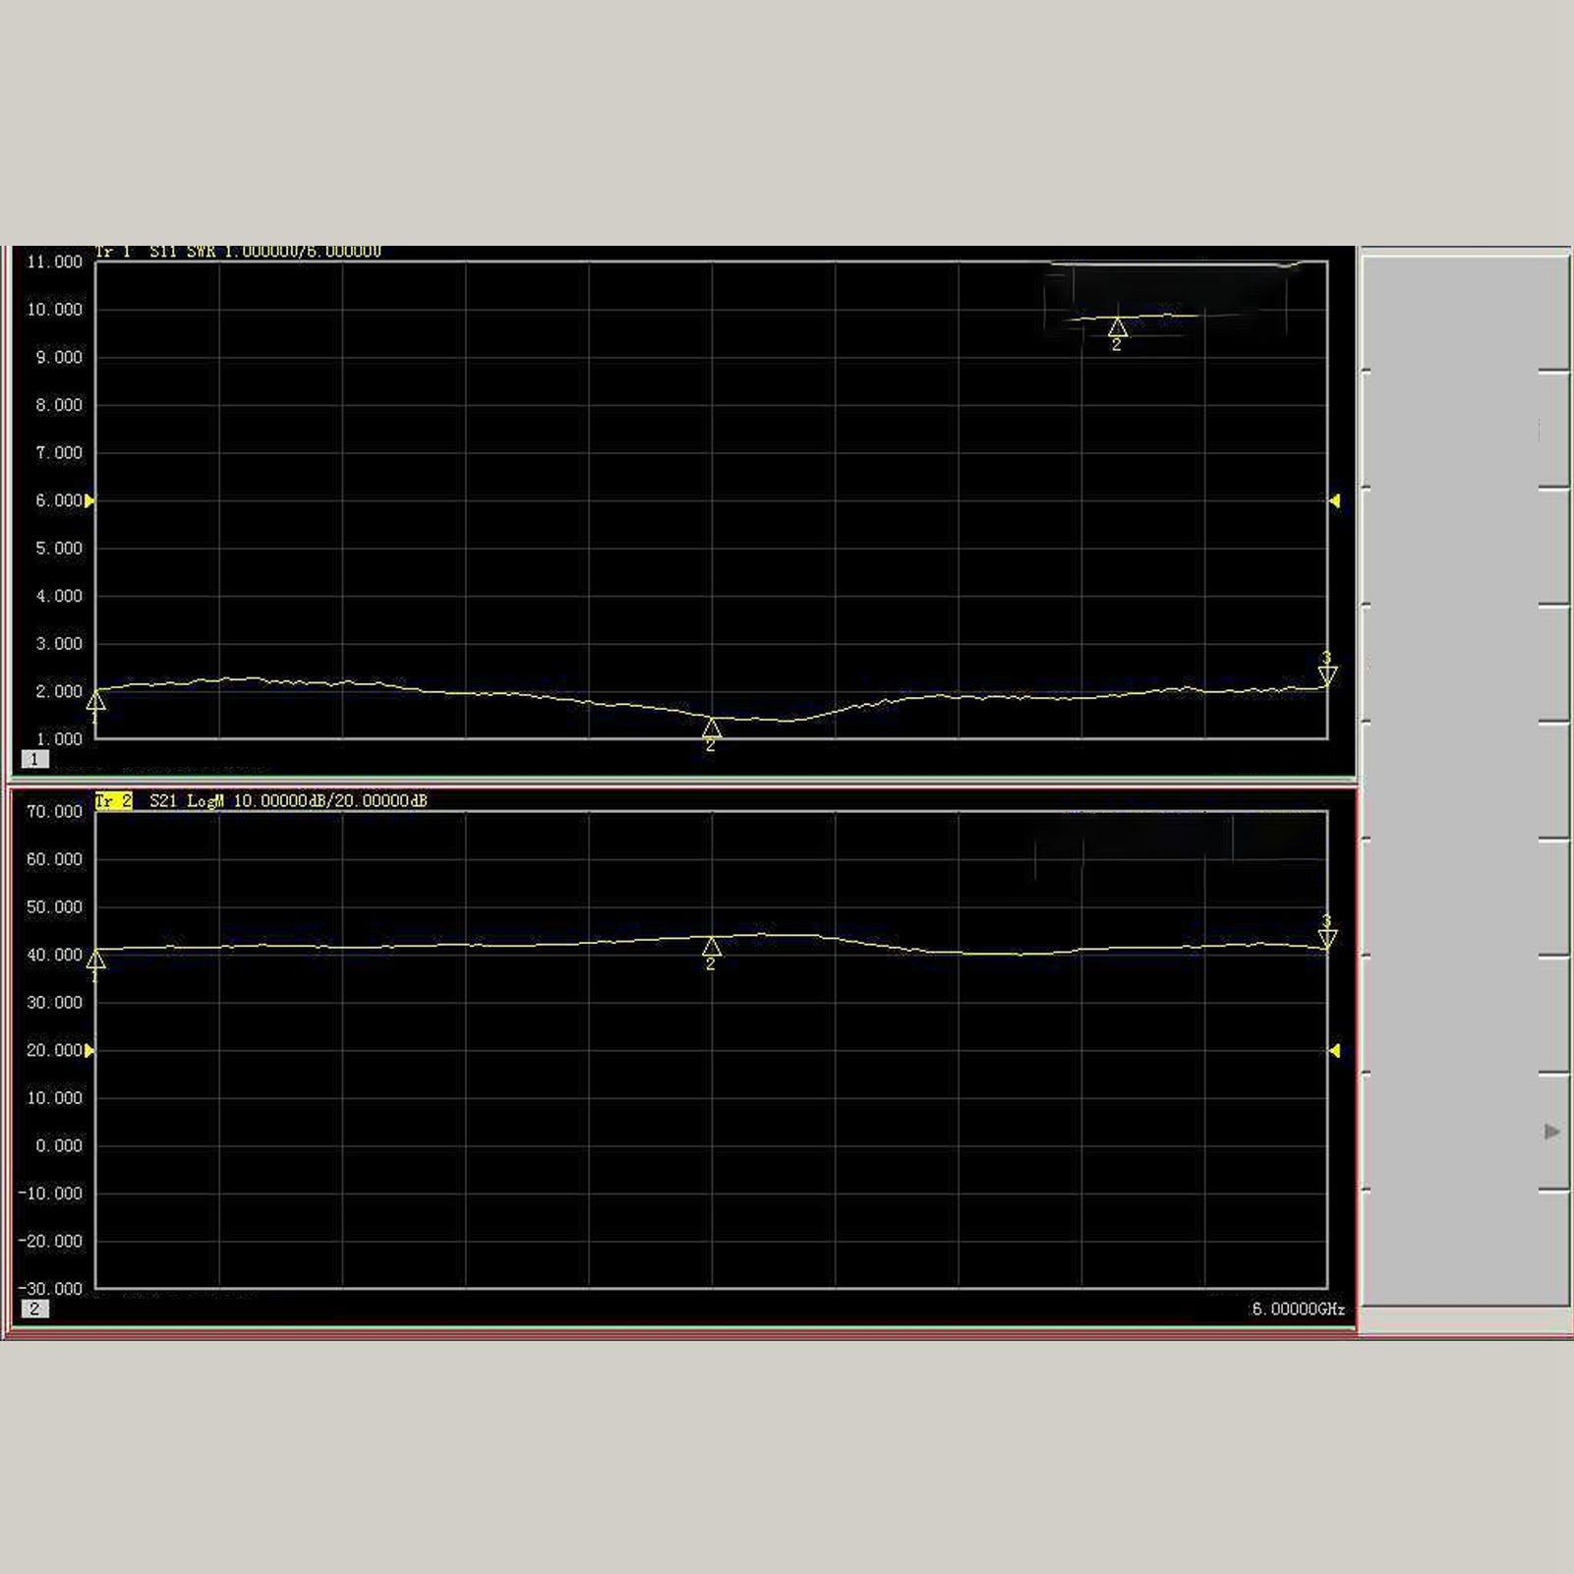This screenshot has height=1574, width=1574.
Task: Click the 70.000 top scale value
Action: [54, 812]
